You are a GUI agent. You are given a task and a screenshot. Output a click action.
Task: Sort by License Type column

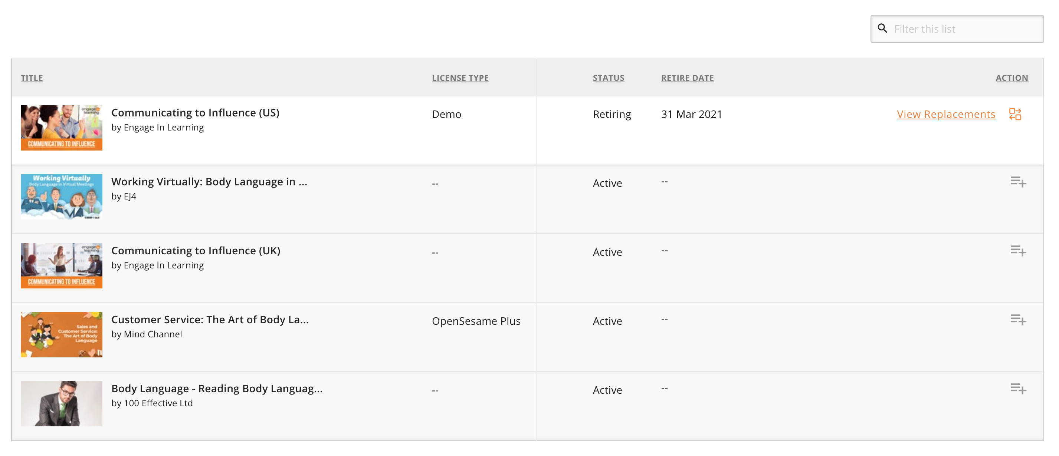tap(460, 78)
